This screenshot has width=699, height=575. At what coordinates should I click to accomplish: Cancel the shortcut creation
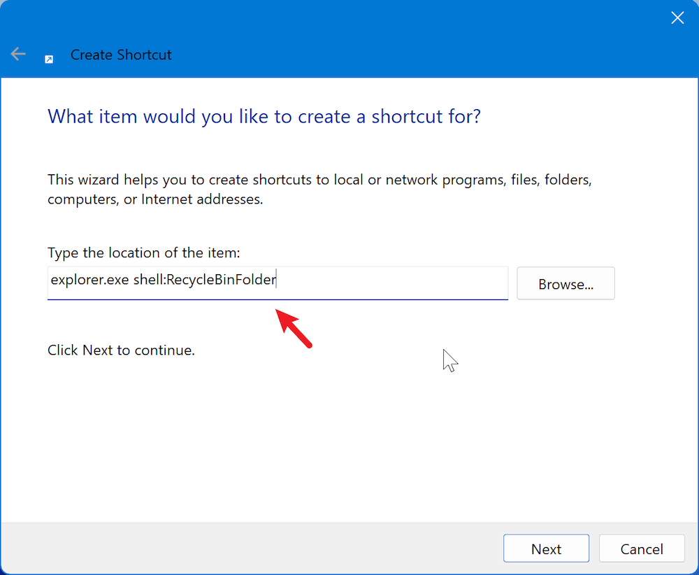642,548
